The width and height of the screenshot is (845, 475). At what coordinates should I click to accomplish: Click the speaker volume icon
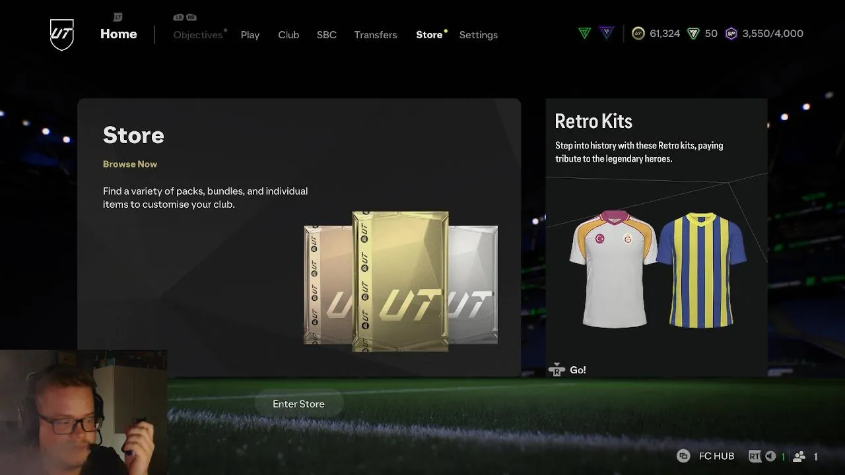(x=770, y=457)
